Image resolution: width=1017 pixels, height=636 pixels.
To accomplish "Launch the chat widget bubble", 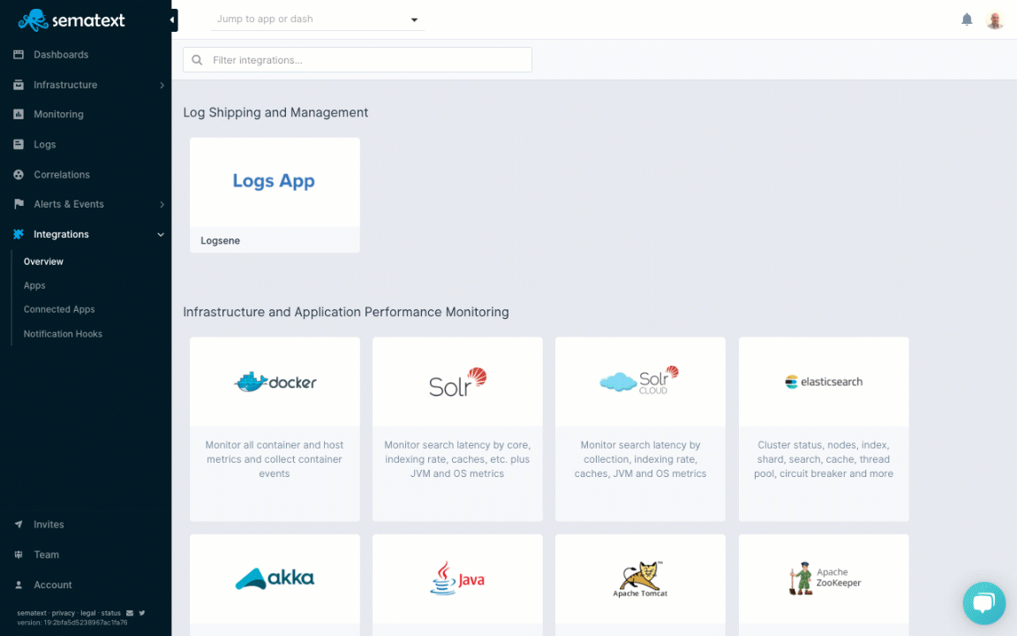I will point(984,603).
